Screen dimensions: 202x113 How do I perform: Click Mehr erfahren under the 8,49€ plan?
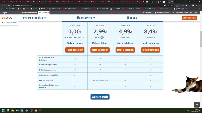click(150, 43)
